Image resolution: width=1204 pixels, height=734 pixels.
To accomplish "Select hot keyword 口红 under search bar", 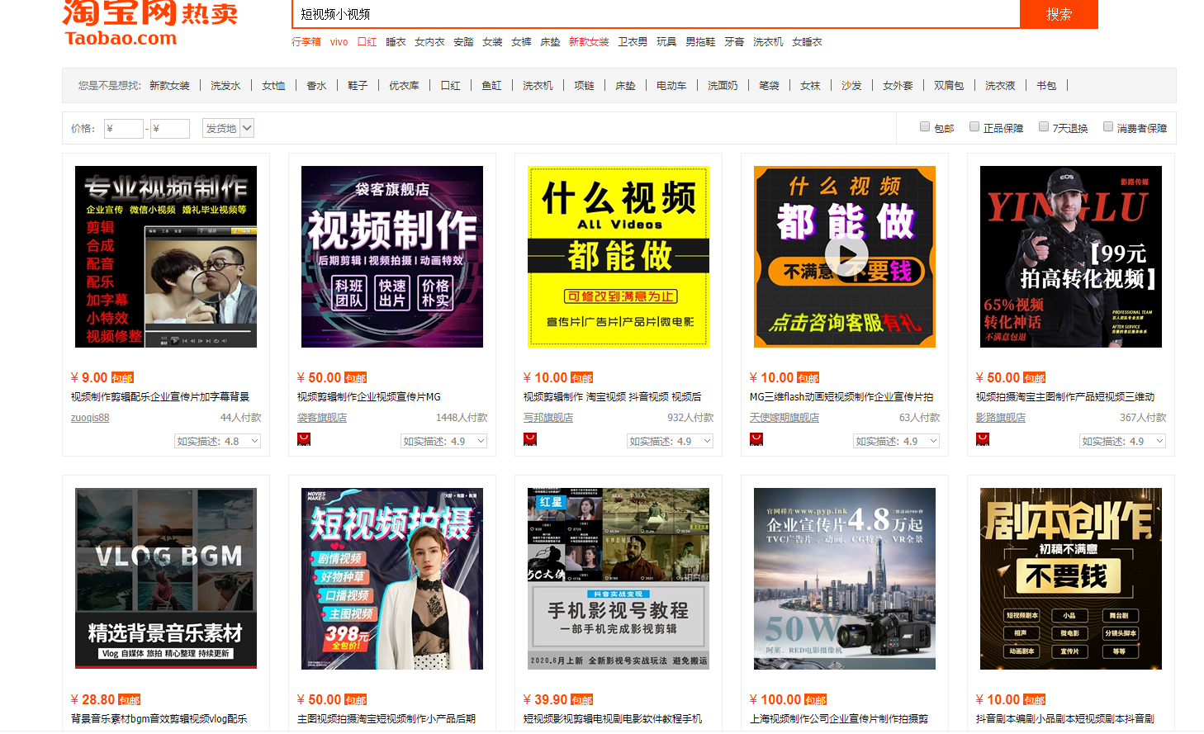I will pos(367,42).
